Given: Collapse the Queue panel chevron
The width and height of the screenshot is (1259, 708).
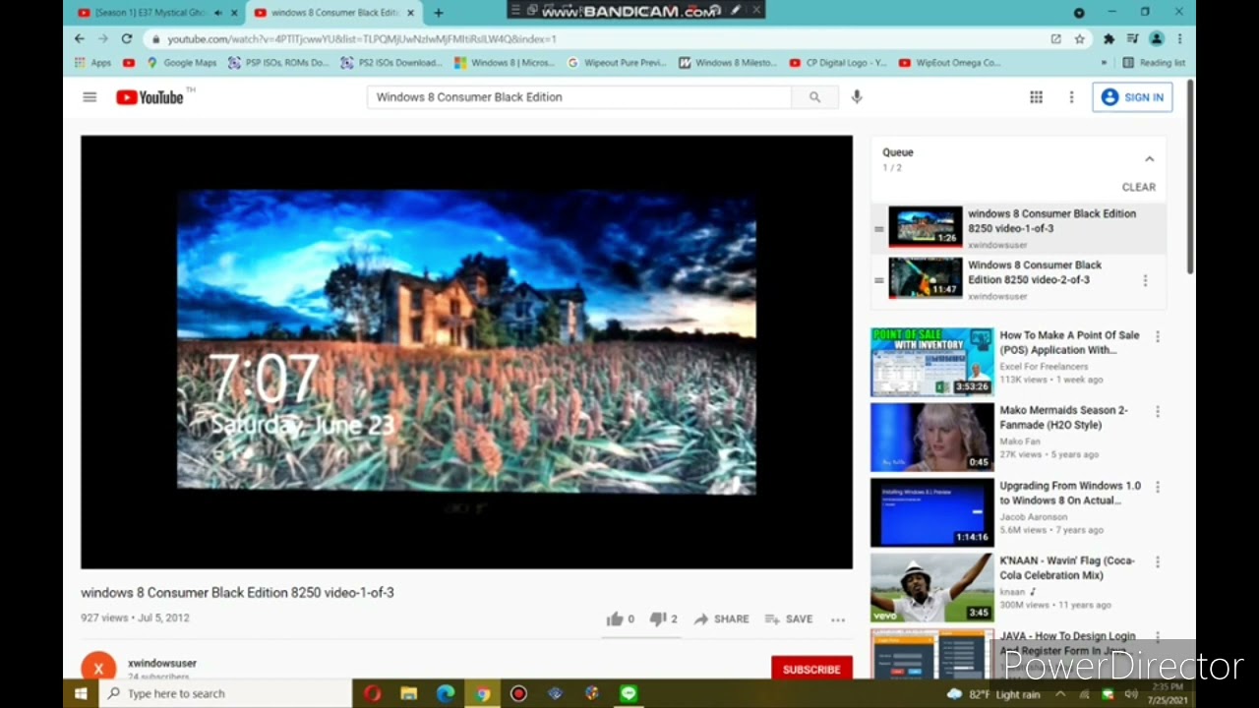Looking at the screenshot, I should pyautogui.click(x=1149, y=159).
